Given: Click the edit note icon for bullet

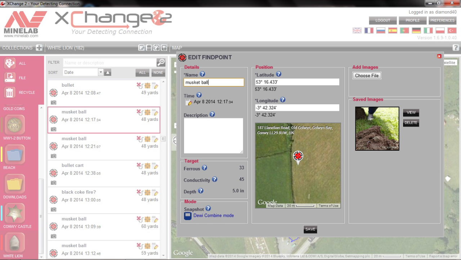Looking at the screenshot, I should coord(155,85).
